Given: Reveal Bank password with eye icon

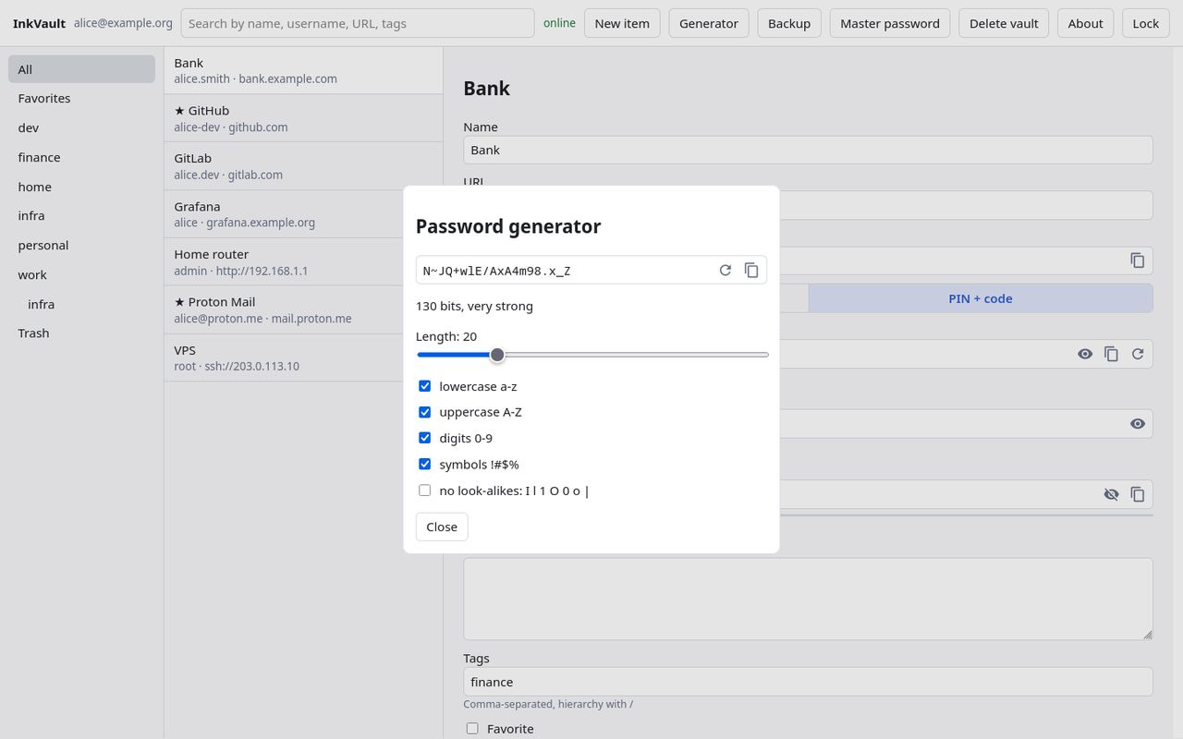Looking at the screenshot, I should pos(1085,354).
